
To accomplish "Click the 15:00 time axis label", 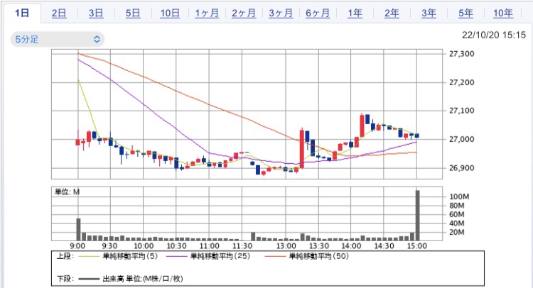I will (x=417, y=246).
